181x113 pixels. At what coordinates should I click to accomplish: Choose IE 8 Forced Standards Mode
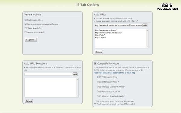point(98,86)
